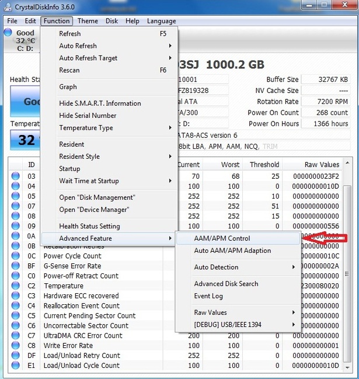Open the Help menu

tap(132, 21)
